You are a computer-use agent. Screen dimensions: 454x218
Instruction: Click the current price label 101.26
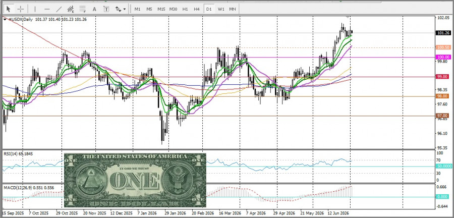pos(443,33)
